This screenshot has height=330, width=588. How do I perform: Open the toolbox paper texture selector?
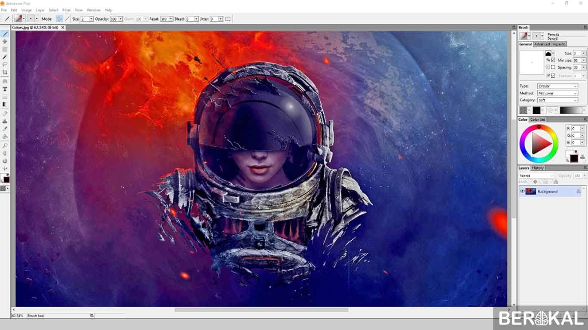click(5, 188)
